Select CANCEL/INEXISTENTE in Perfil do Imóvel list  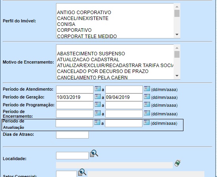click(82, 18)
